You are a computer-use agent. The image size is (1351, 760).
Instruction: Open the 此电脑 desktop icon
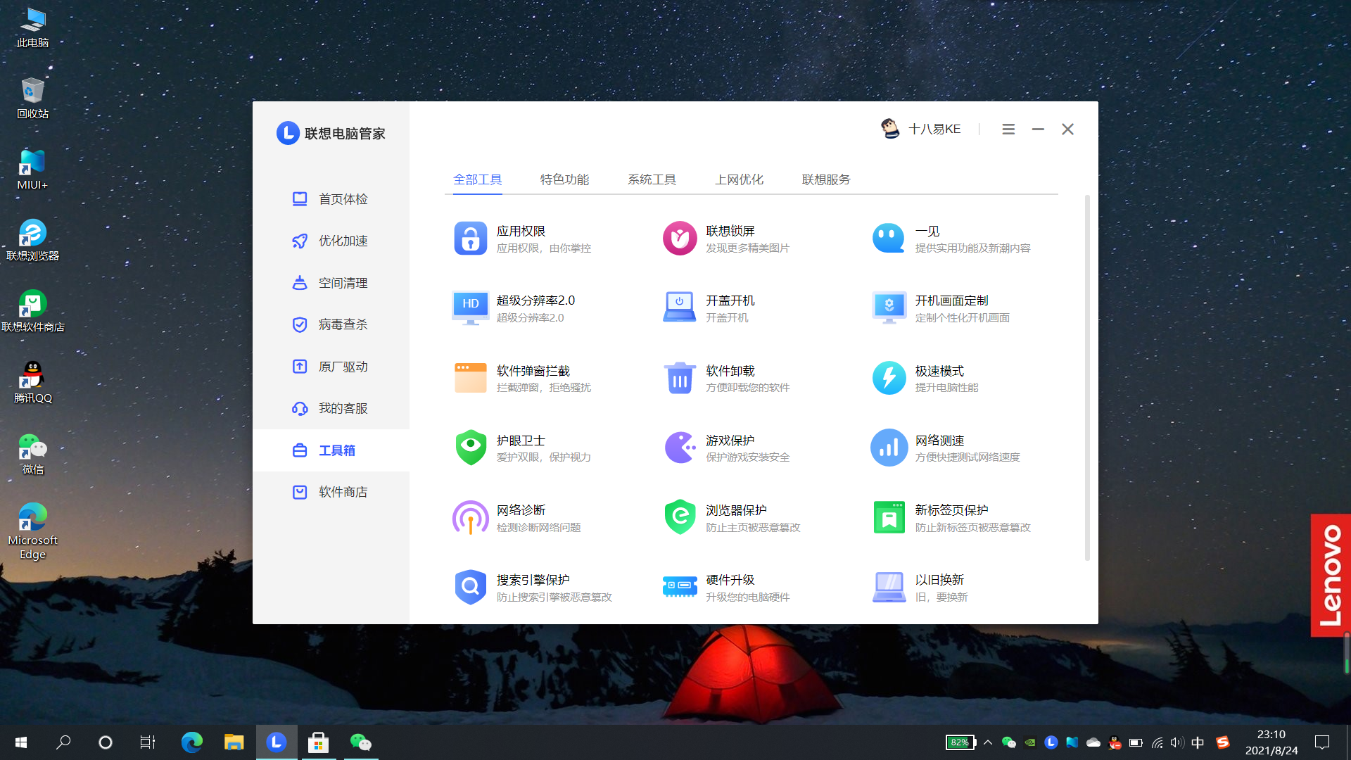point(32,27)
